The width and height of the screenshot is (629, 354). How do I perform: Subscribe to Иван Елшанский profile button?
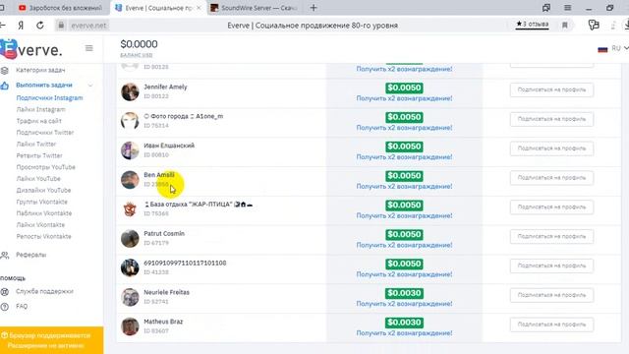551,148
